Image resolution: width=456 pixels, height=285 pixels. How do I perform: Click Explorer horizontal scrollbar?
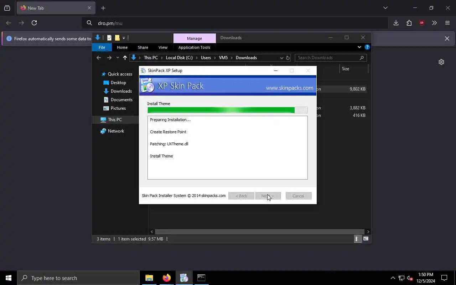click(259, 232)
